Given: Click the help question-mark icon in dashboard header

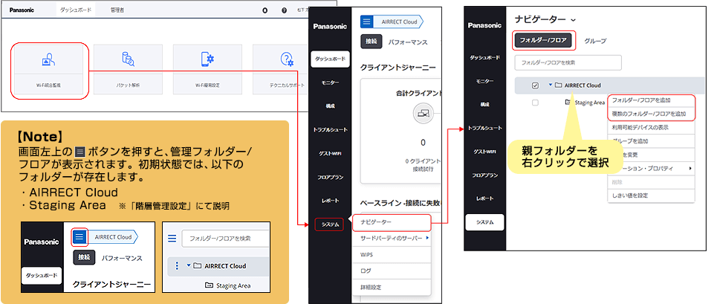Looking at the screenshot, I should pyautogui.click(x=285, y=10).
